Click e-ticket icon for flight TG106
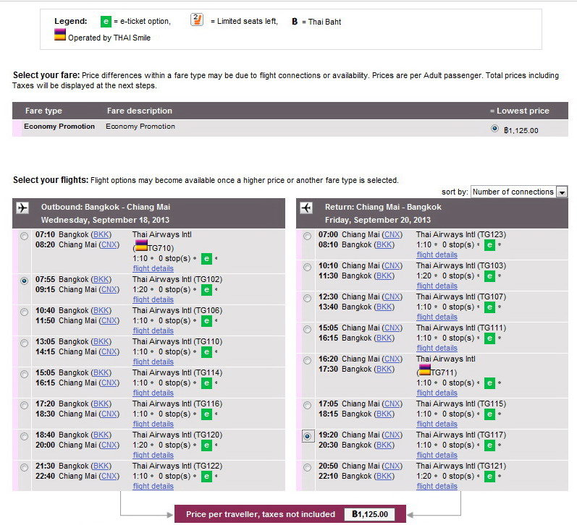 pyautogui.click(x=206, y=321)
